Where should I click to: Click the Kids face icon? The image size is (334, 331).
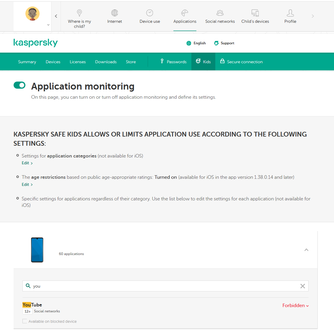198,61
